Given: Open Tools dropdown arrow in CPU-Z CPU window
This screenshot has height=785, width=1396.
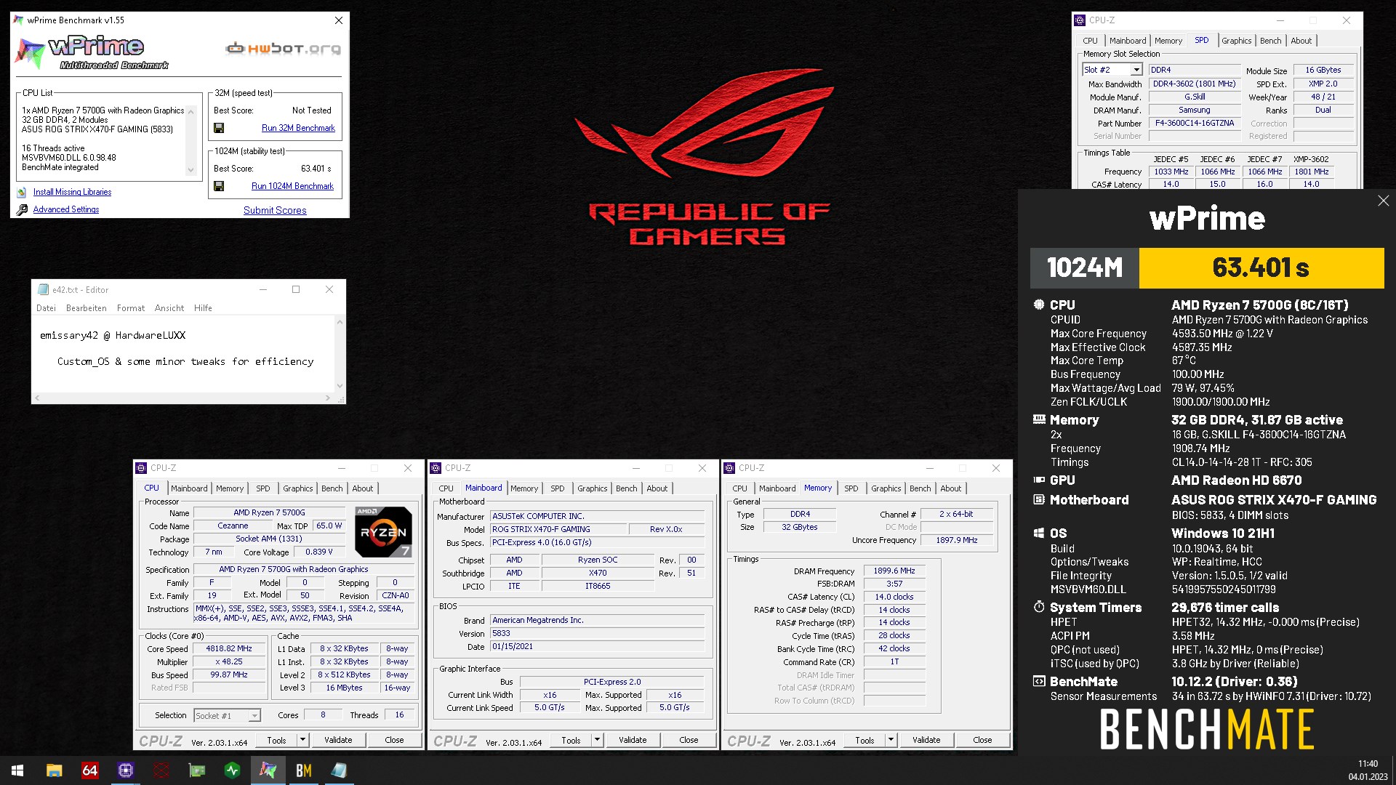Looking at the screenshot, I should [303, 740].
